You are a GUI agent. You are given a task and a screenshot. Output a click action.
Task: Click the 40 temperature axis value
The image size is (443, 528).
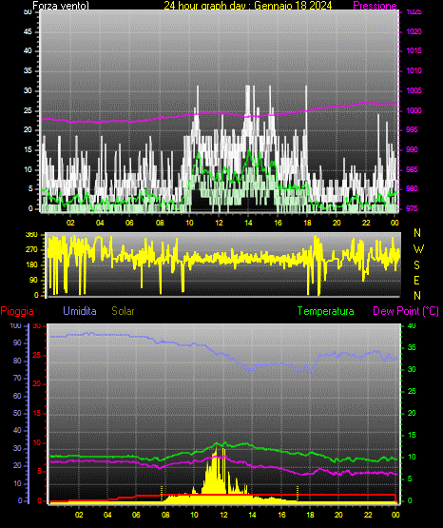(x=412, y=326)
